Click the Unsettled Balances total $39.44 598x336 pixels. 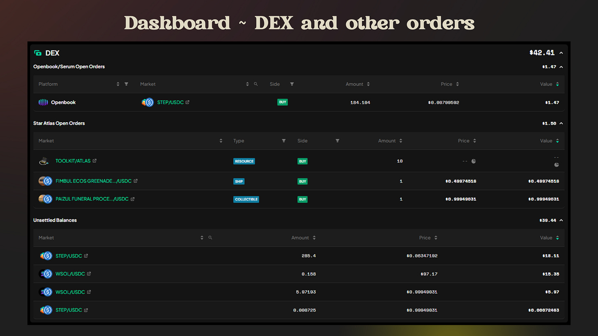click(x=547, y=220)
